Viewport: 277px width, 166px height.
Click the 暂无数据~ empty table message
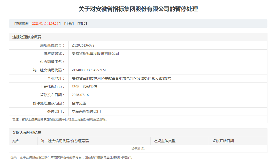[138, 149]
